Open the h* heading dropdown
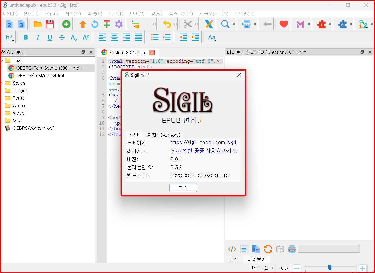This screenshot has height=273, width=375. pos(10,37)
